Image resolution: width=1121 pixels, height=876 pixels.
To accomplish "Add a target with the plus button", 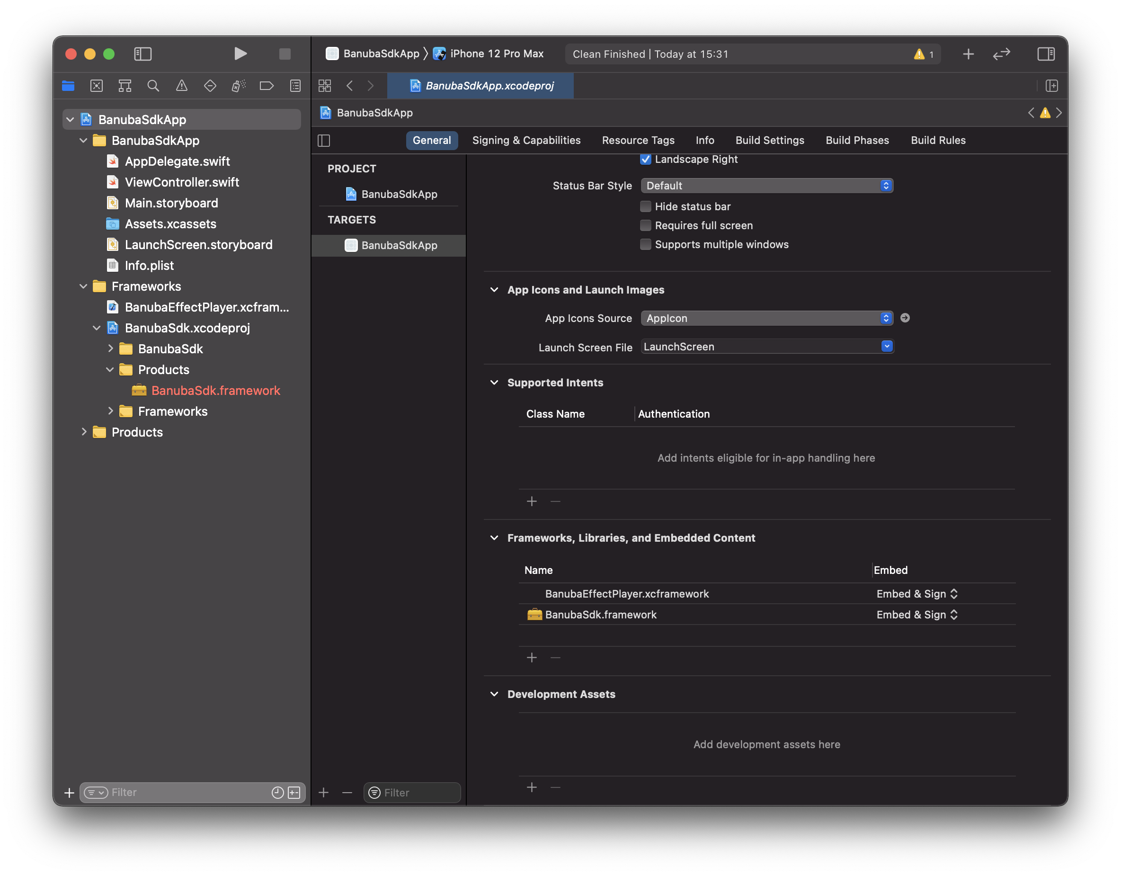I will [x=323, y=792].
